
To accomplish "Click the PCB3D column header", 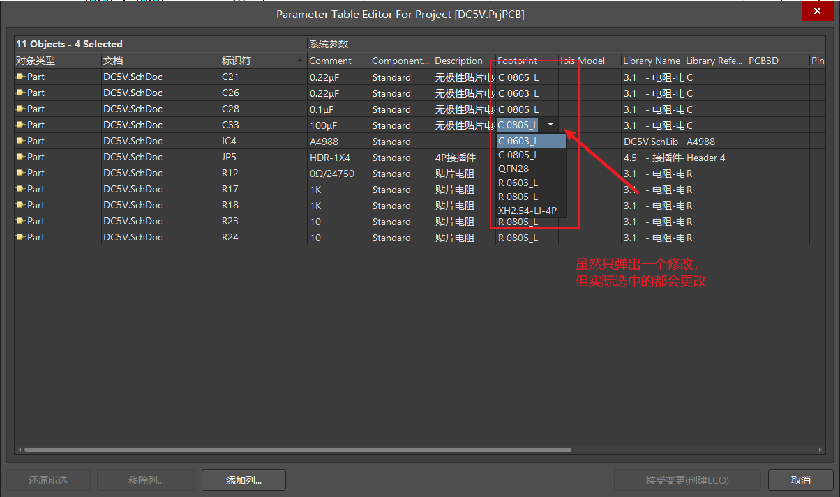I will pyautogui.click(x=778, y=61).
